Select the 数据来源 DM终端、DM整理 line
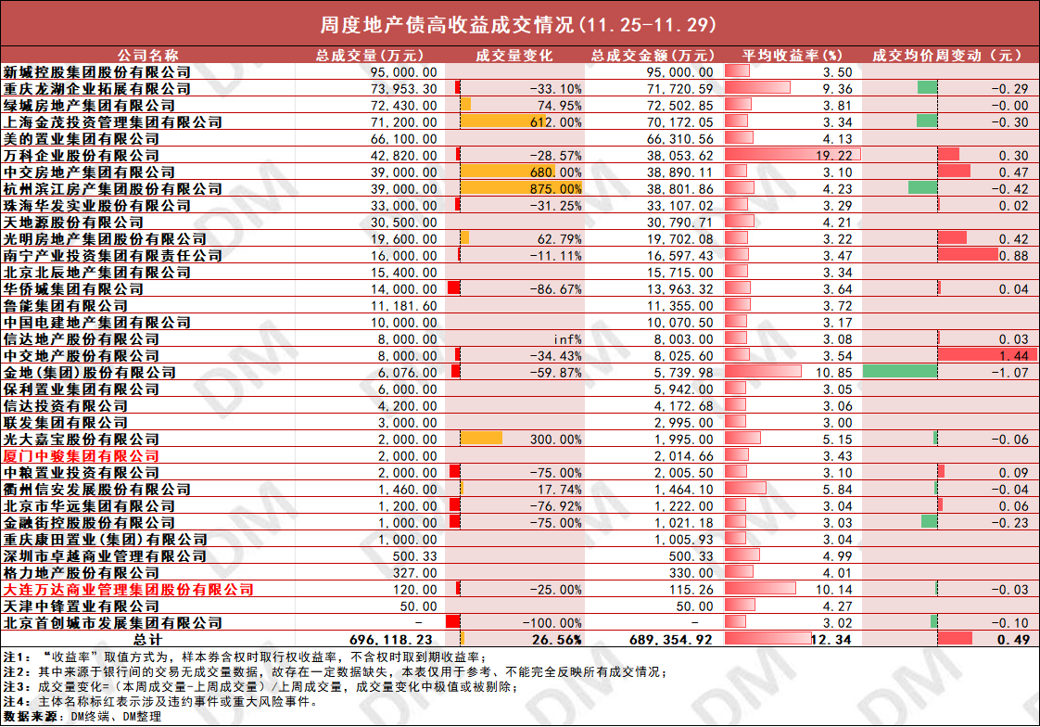This screenshot has height=727, width=1040. pos(82,717)
